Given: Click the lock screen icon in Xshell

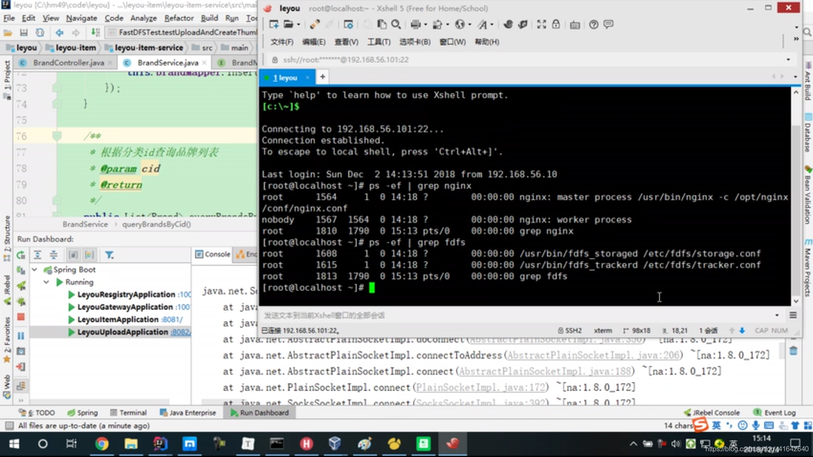Looking at the screenshot, I should tap(556, 24).
